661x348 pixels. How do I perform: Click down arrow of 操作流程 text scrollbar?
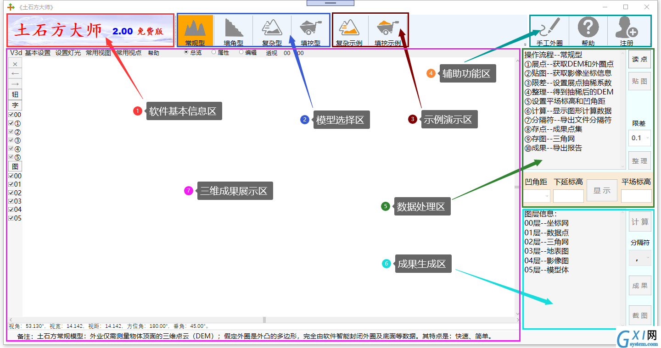point(623,166)
